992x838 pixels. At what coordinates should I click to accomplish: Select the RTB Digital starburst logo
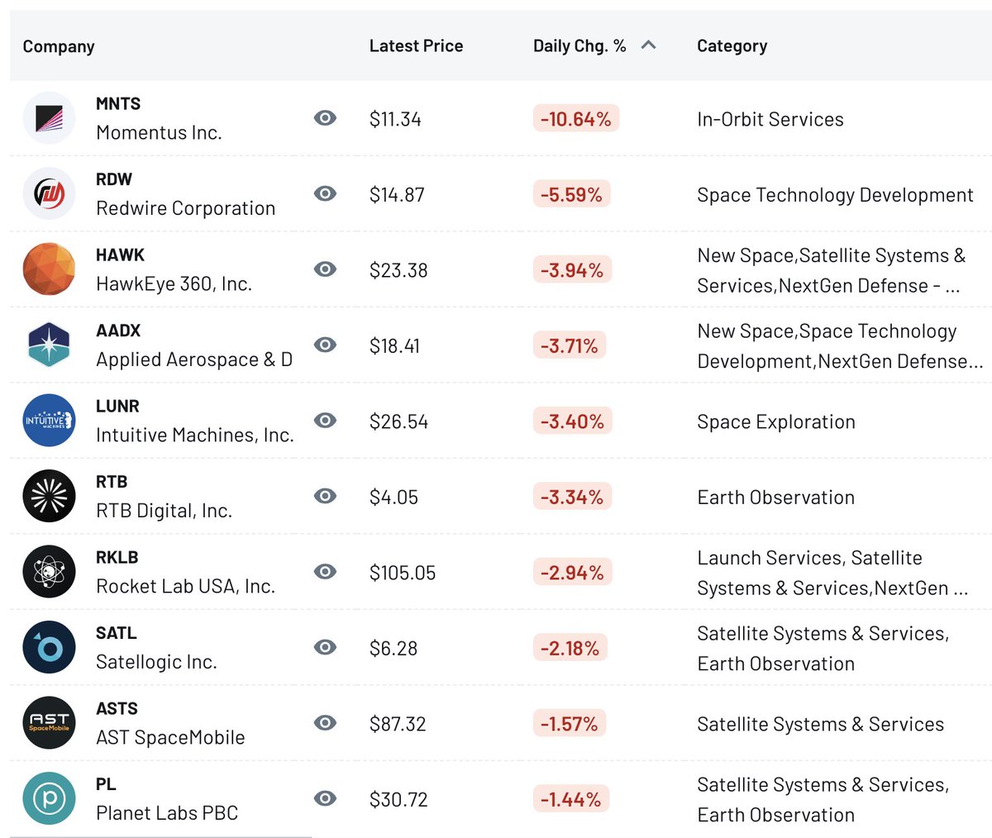pos(49,496)
